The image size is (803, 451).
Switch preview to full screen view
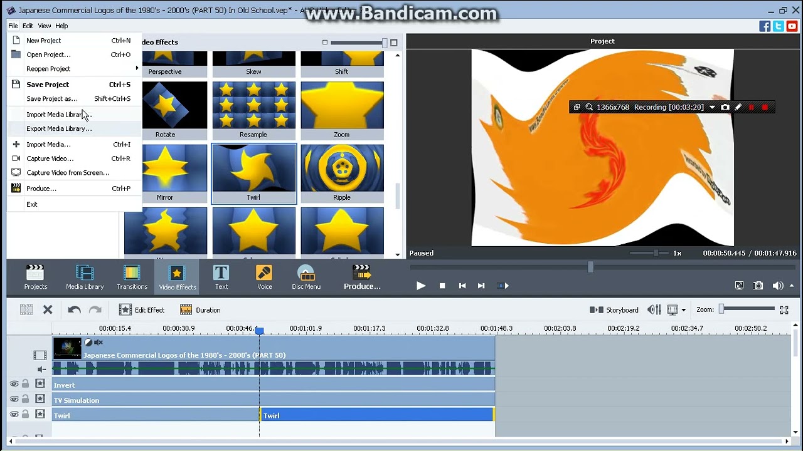739,286
